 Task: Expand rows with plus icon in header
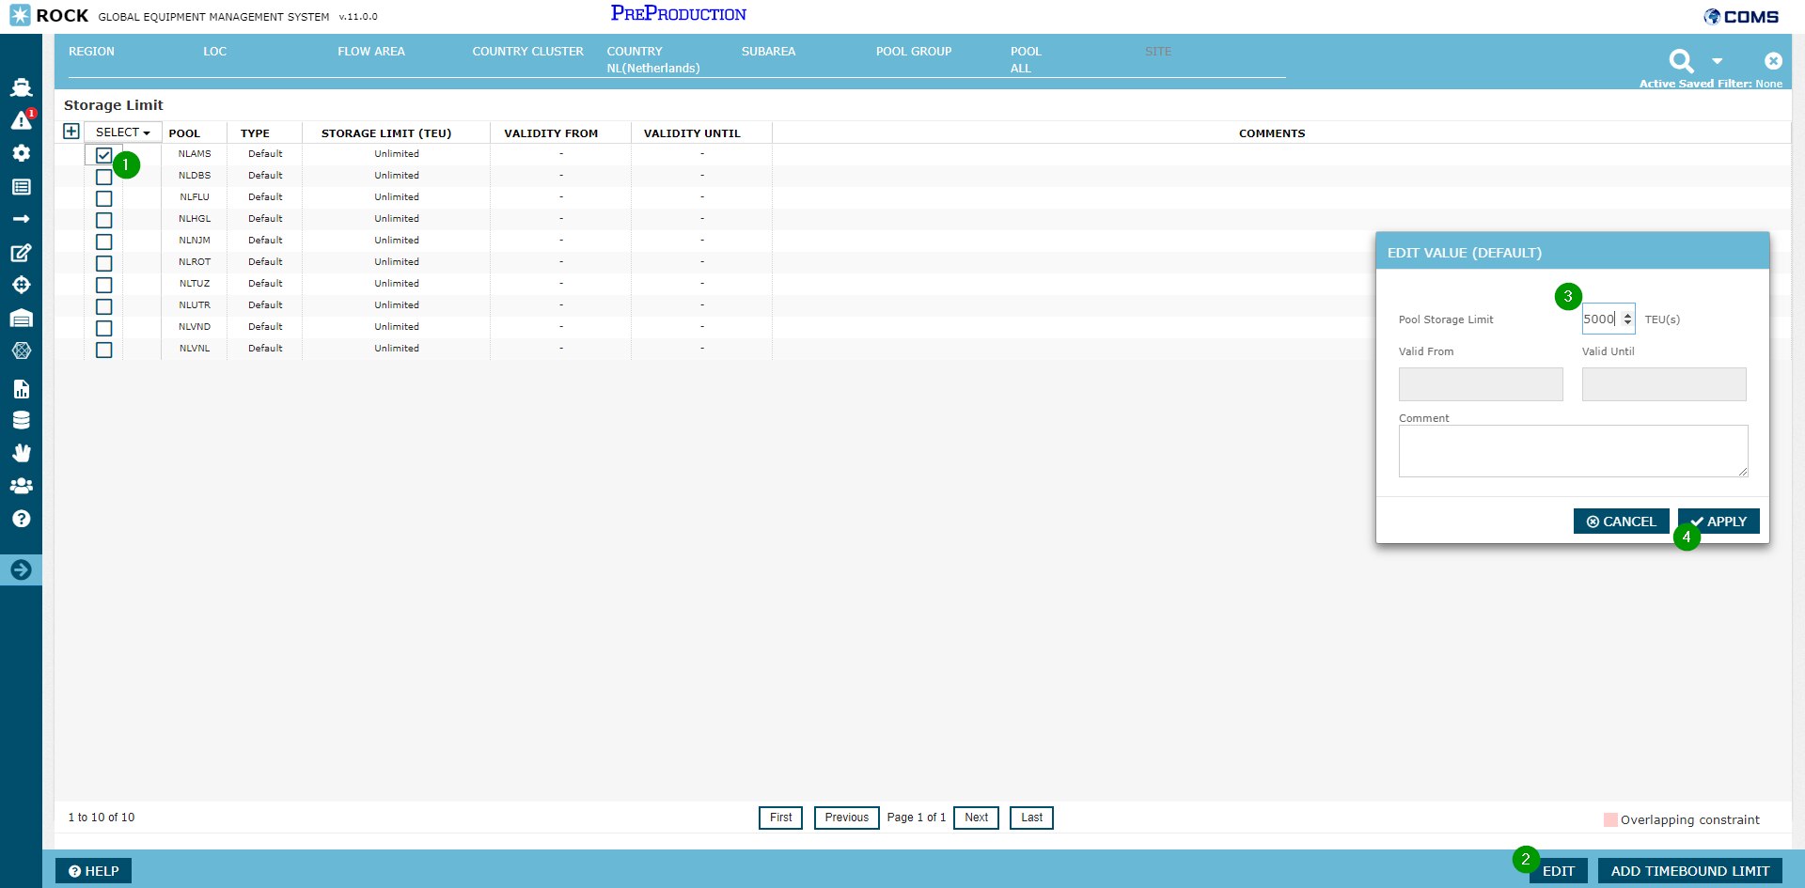(x=71, y=132)
